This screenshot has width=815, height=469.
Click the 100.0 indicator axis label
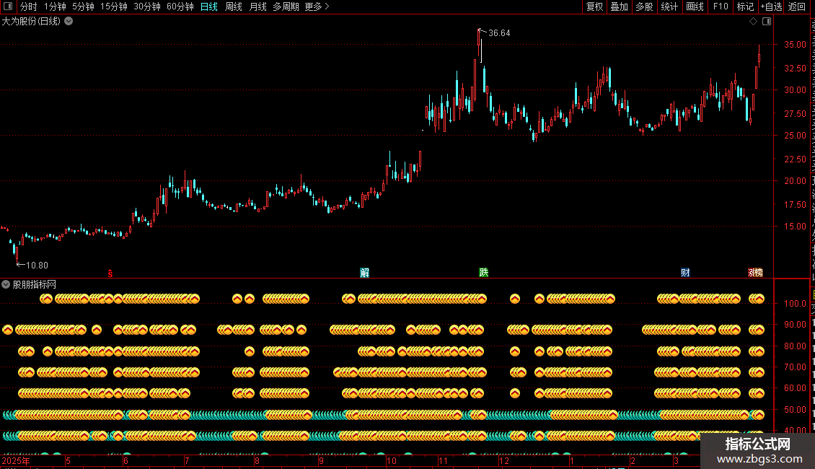(x=795, y=304)
